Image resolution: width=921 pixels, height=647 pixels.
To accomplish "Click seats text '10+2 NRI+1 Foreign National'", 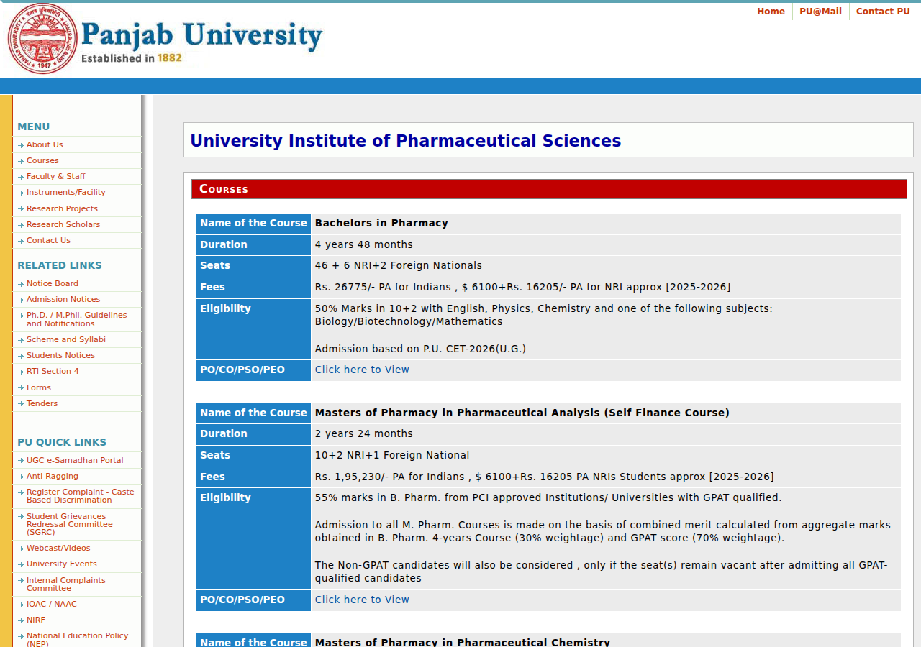I will tap(392, 455).
